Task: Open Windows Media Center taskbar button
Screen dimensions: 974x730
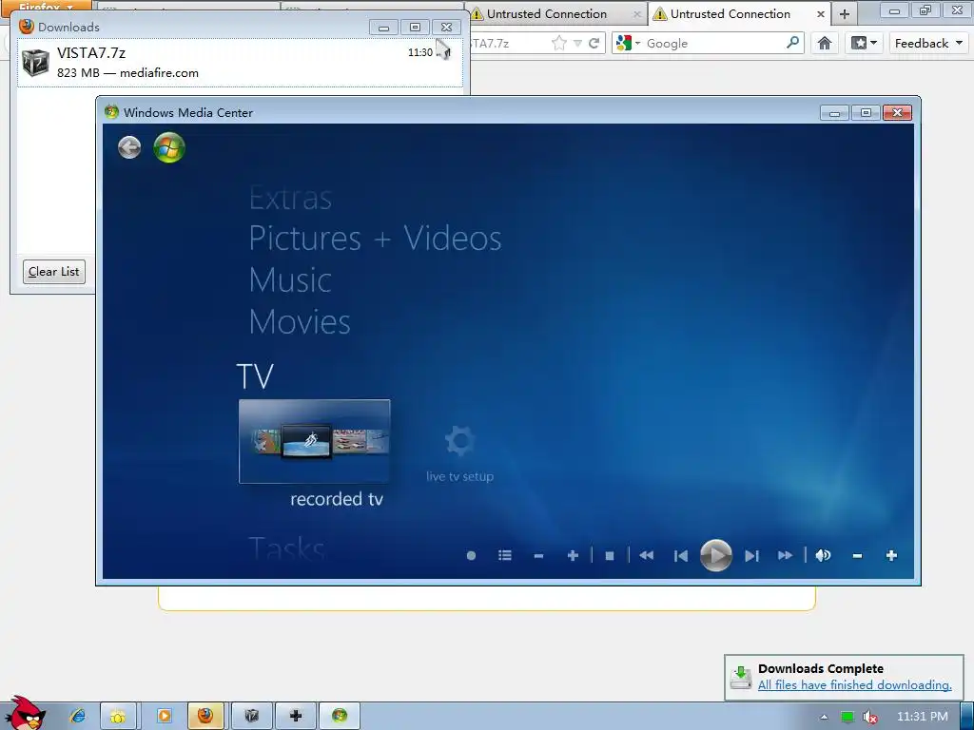Action: (340, 716)
